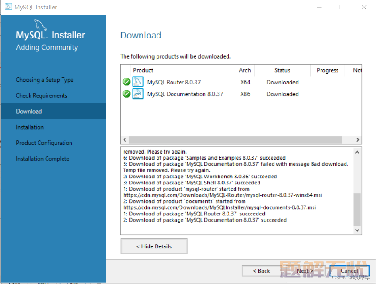This screenshot has width=376, height=284.
Task: Click the mysql-router-8.0.37-winx64.msi URL line
Action: click(222, 195)
